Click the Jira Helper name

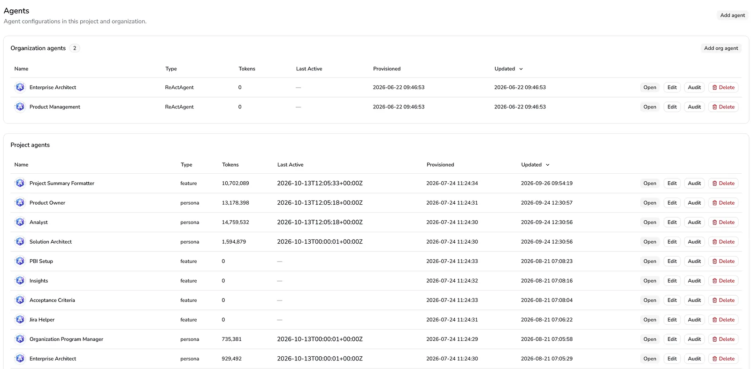click(42, 320)
